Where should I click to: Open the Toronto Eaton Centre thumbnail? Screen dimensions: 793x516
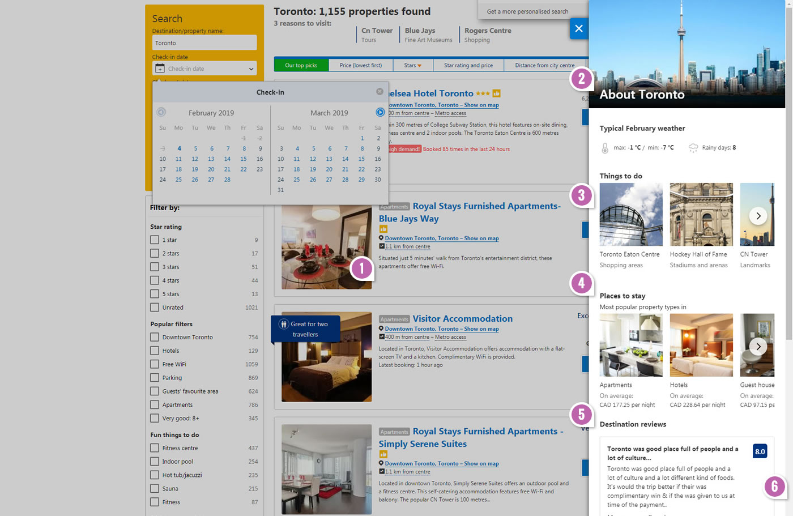(630, 214)
